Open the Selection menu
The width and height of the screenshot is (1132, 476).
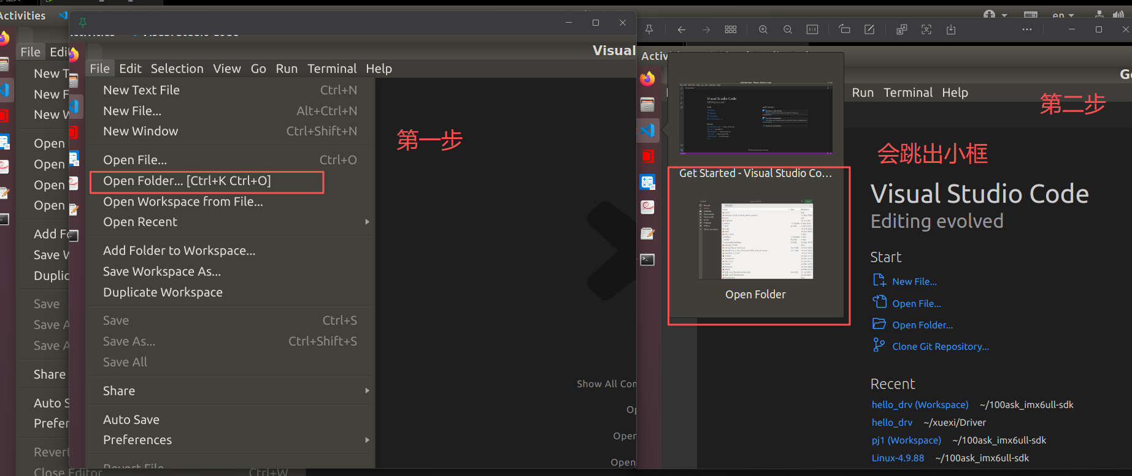coord(177,69)
